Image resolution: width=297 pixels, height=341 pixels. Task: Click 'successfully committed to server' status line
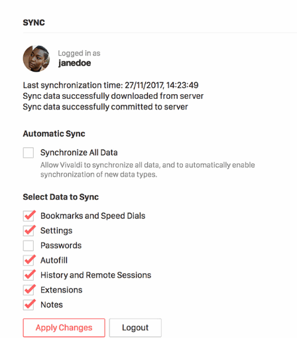click(x=105, y=107)
